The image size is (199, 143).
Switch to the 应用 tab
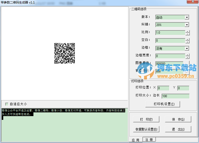click(136, 140)
